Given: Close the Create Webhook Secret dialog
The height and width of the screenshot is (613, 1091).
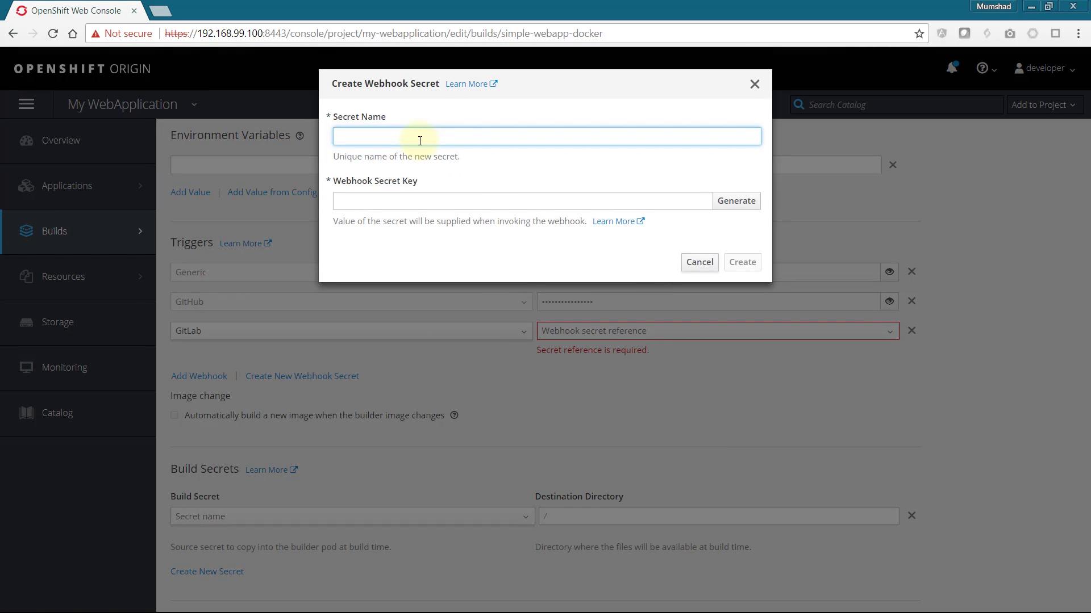Looking at the screenshot, I should 755,84.
